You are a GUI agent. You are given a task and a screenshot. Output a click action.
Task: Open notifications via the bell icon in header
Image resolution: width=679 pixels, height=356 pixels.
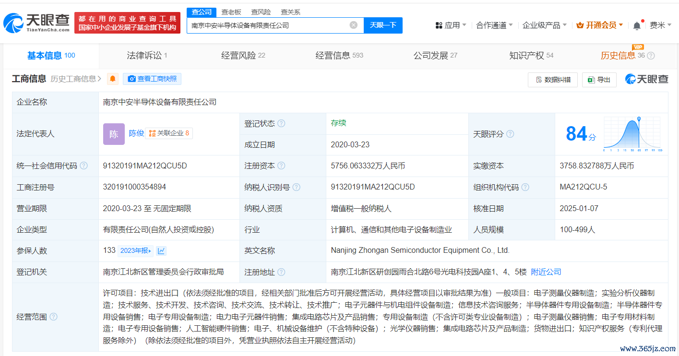[x=637, y=25]
